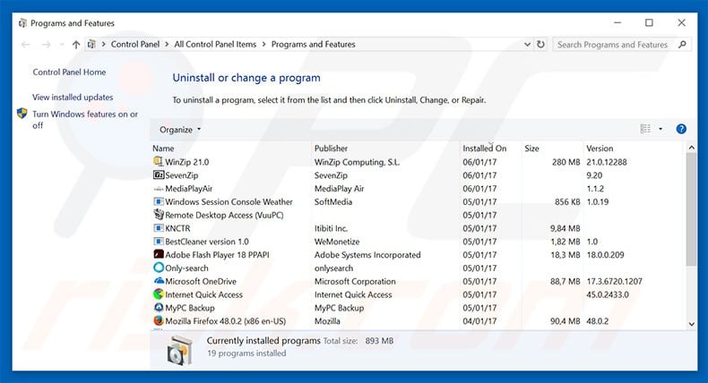
Task: Click the KNCTR program icon
Action: [159, 228]
